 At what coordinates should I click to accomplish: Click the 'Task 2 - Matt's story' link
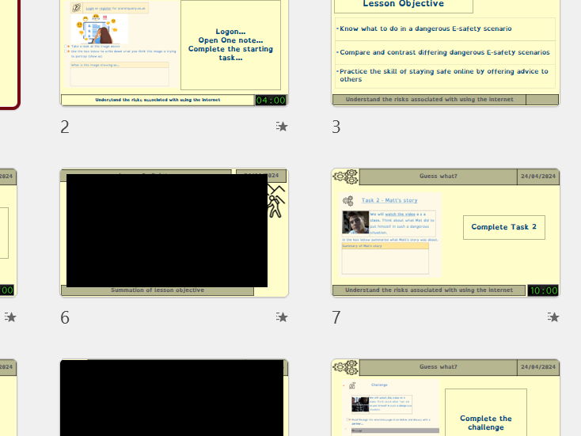pyautogui.click(x=389, y=200)
